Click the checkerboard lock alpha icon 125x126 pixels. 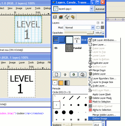click(102, 27)
